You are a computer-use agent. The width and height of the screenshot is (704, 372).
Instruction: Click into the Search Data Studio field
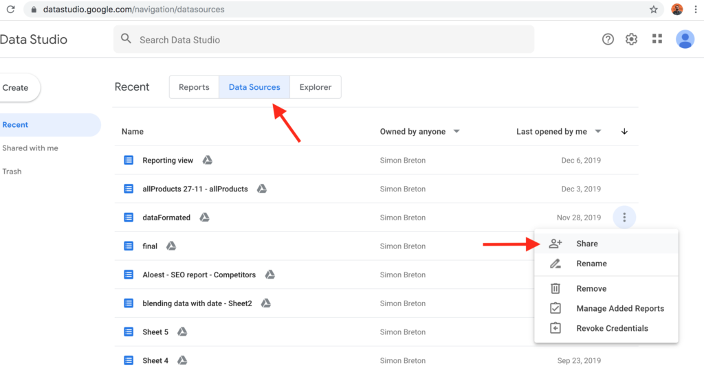point(323,40)
